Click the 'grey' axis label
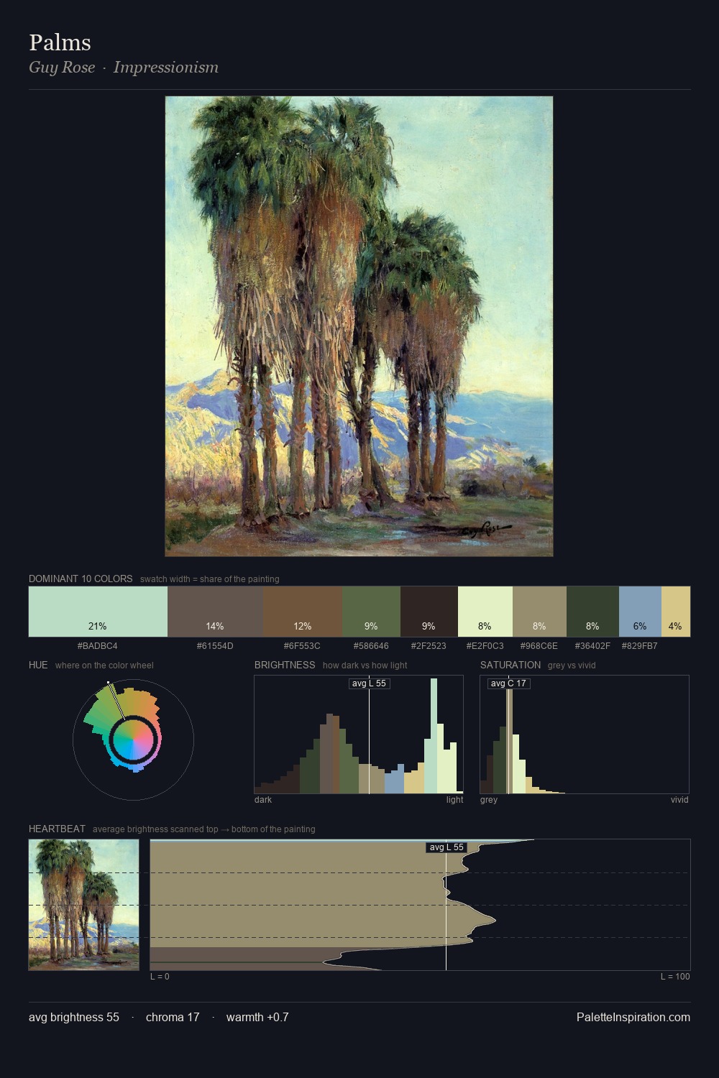The width and height of the screenshot is (719, 1078). point(489,800)
